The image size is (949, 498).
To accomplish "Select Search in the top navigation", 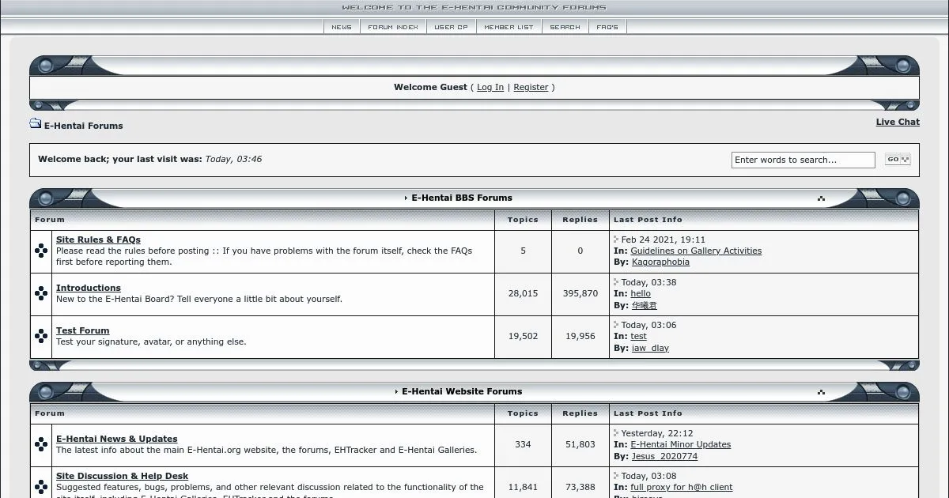I will (x=565, y=27).
